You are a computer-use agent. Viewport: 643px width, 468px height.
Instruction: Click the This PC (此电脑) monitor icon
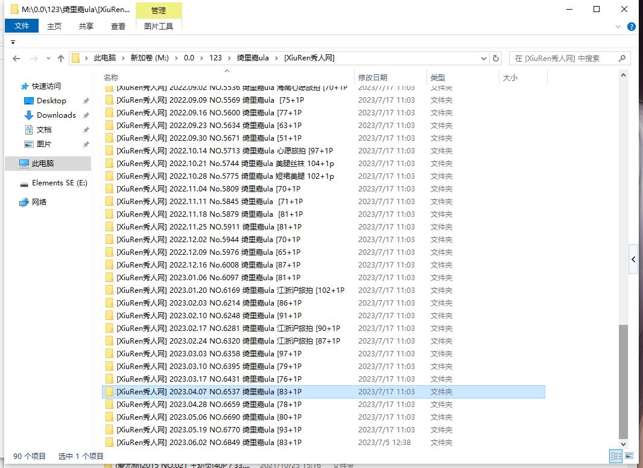click(24, 164)
